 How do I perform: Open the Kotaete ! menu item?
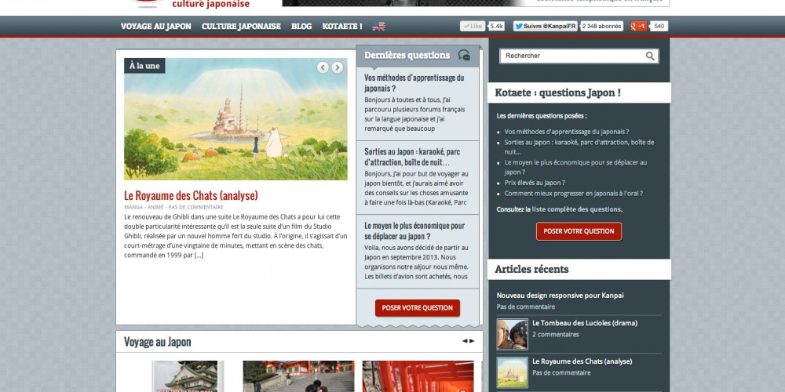pos(342,27)
